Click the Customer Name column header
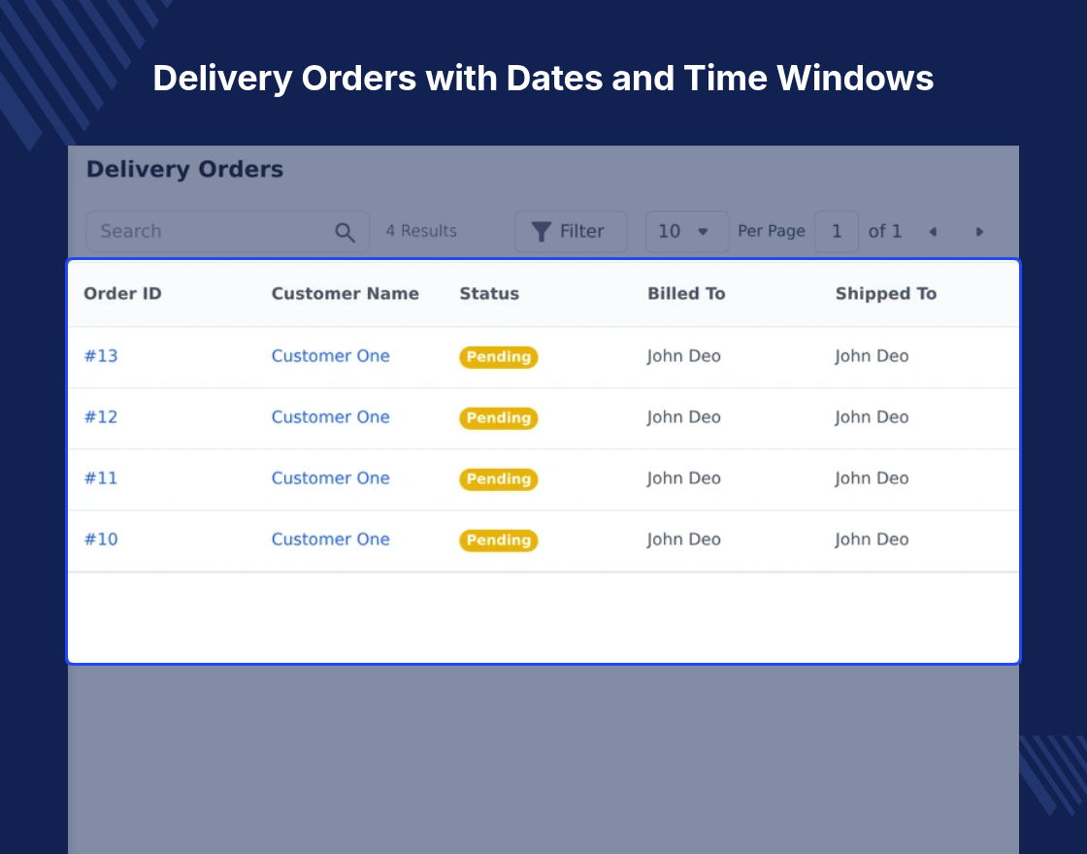 click(x=345, y=293)
